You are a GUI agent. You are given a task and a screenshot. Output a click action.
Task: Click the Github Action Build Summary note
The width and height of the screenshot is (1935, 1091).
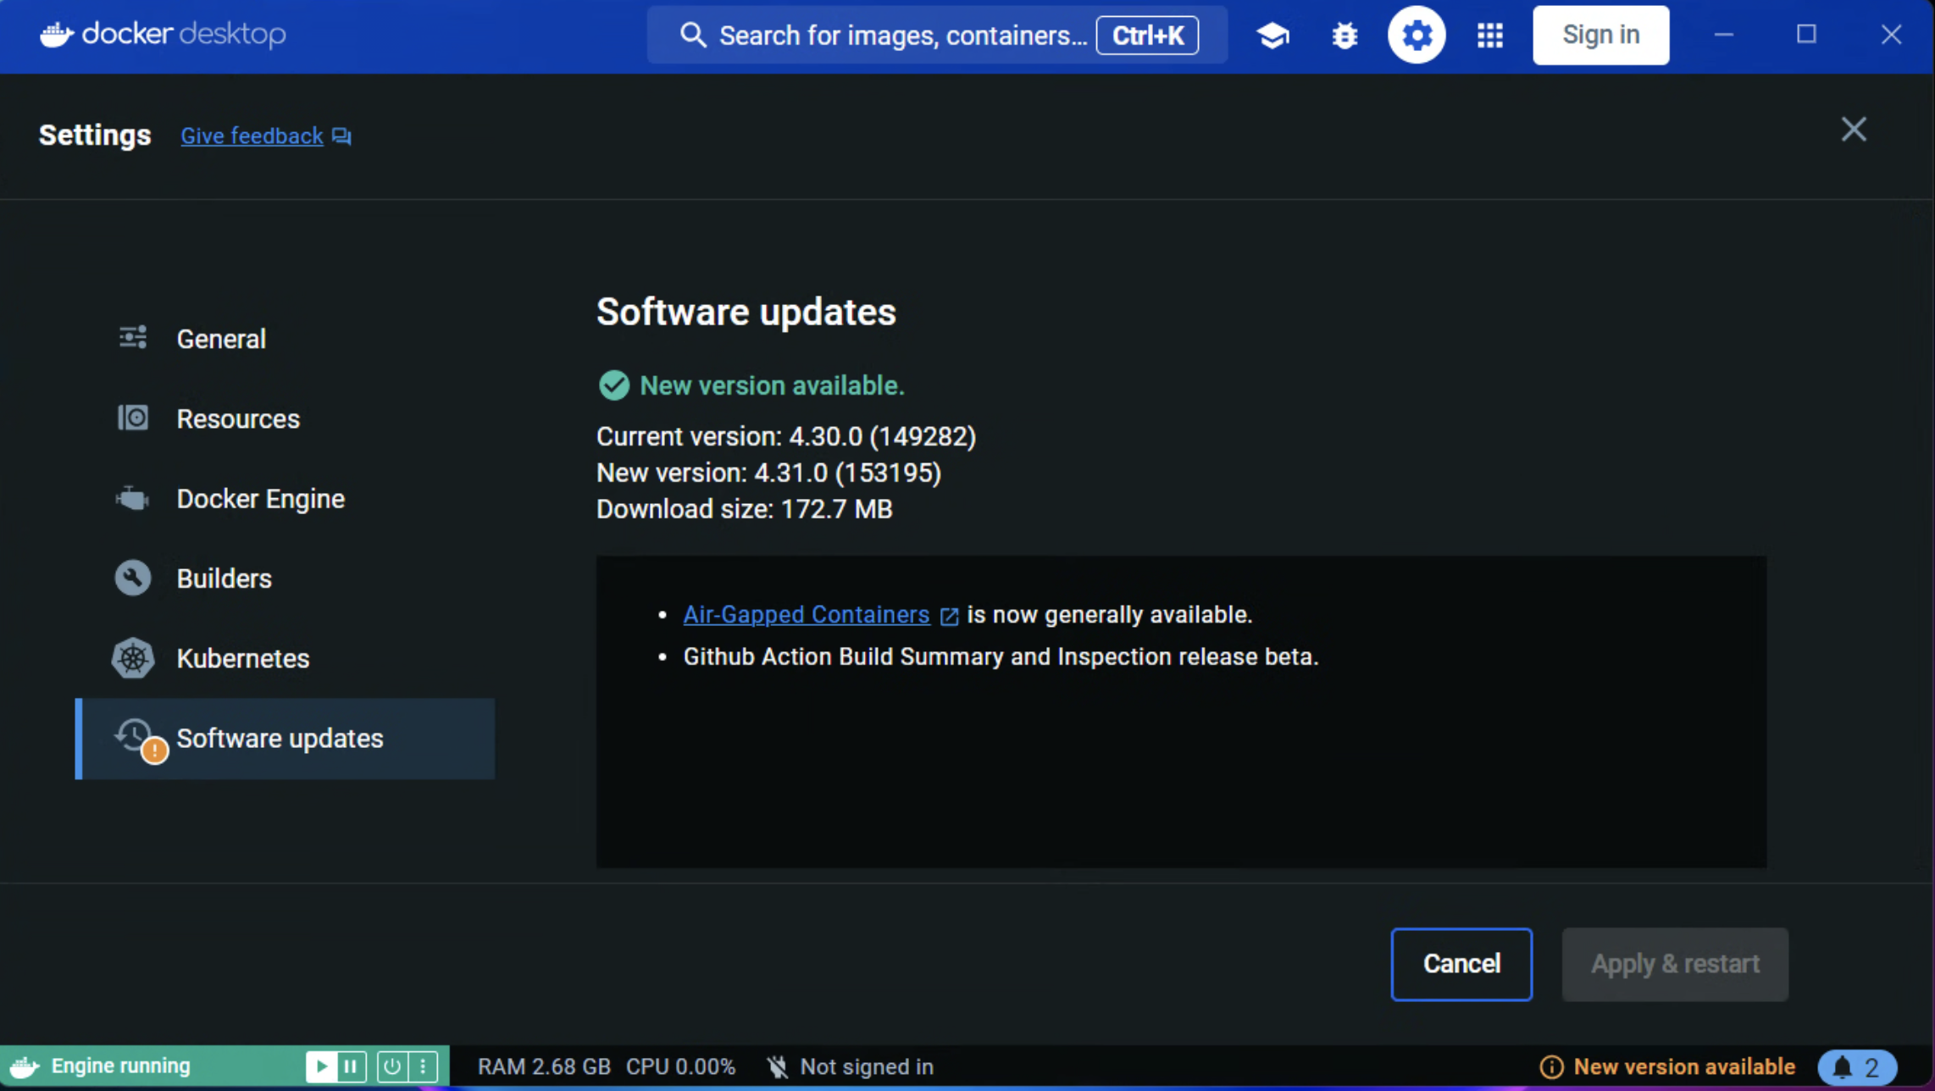coord(1001,657)
